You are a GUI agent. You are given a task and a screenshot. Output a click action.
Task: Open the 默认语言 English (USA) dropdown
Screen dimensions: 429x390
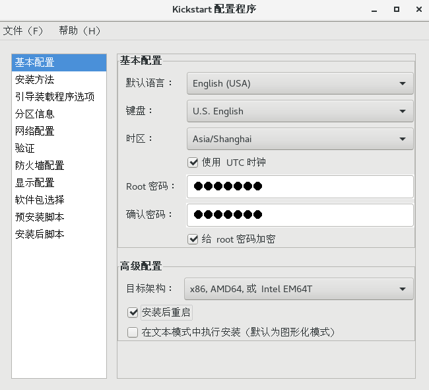[300, 83]
